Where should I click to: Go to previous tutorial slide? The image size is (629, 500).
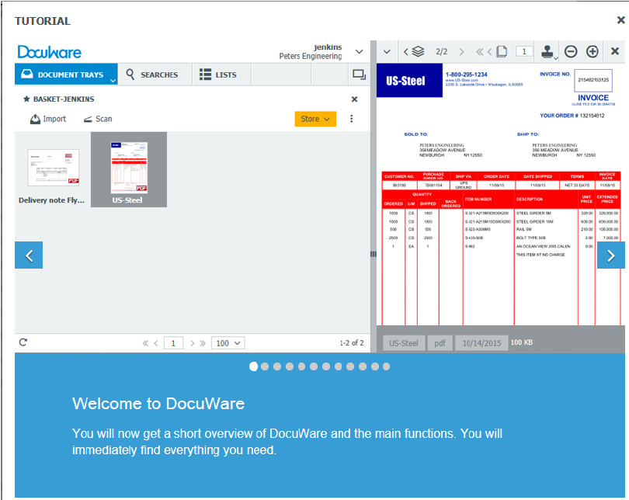[x=29, y=255]
